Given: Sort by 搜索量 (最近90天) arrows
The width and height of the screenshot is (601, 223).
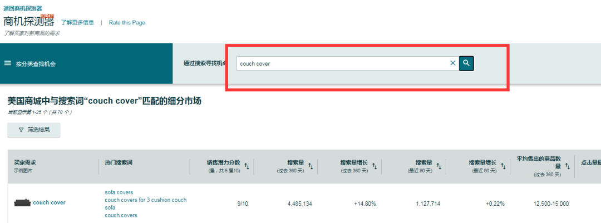Looking at the screenshot, I should click(439, 166).
